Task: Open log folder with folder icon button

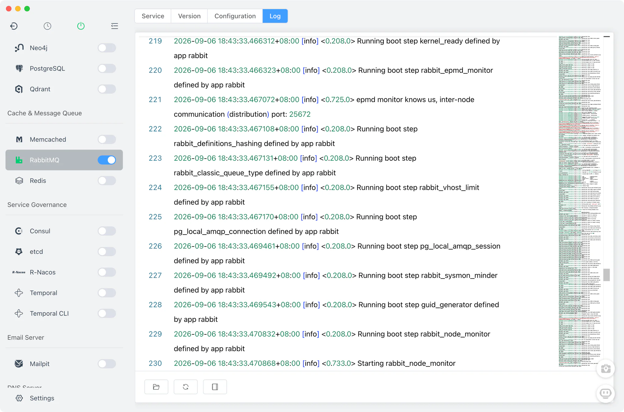Action: click(156, 387)
